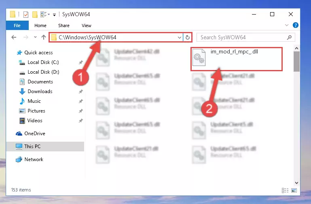Maximize the SysWOW64 window

(272, 14)
